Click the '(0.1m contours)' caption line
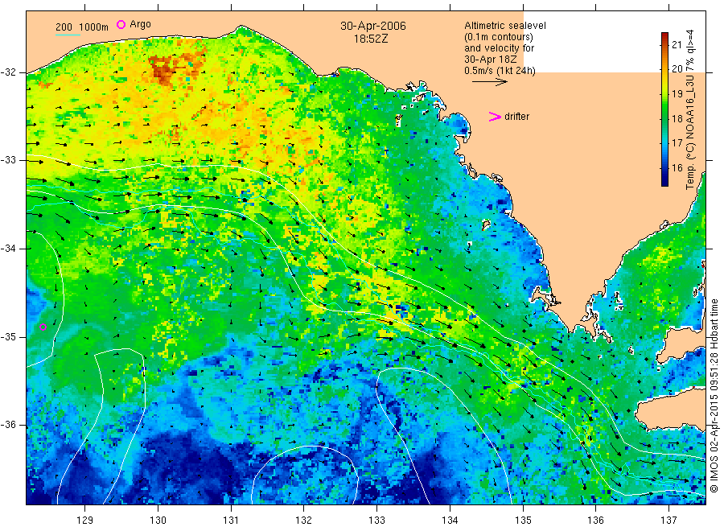This screenshot has width=724, height=531. [498, 37]
